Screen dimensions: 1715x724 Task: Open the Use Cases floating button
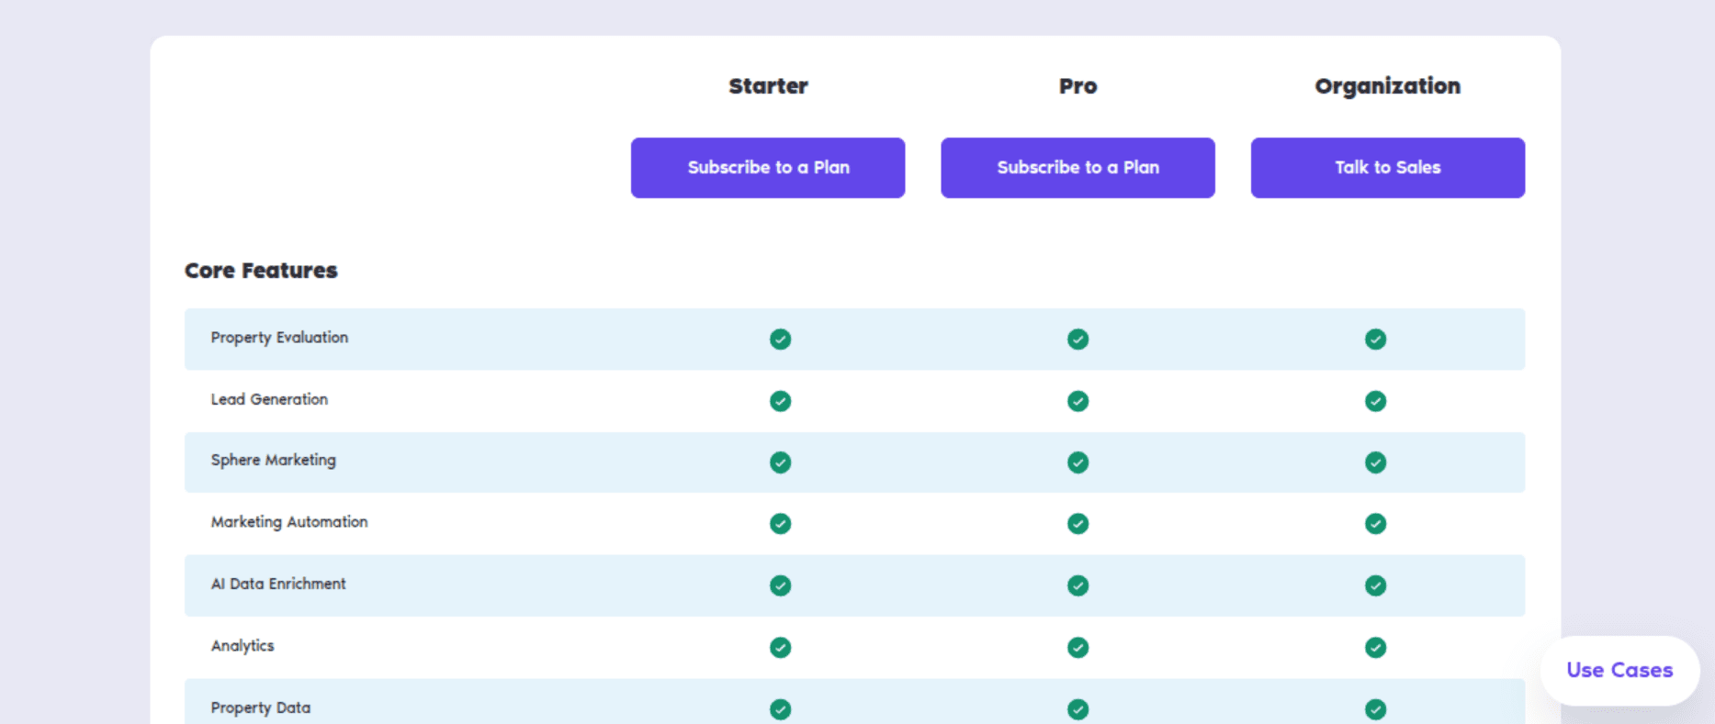[x=1619, y=671]
